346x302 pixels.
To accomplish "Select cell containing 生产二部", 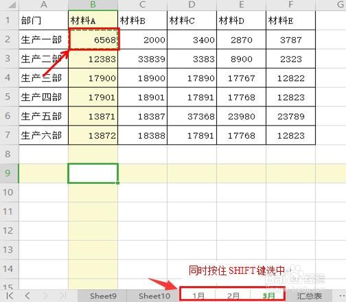I will (43, 59).
